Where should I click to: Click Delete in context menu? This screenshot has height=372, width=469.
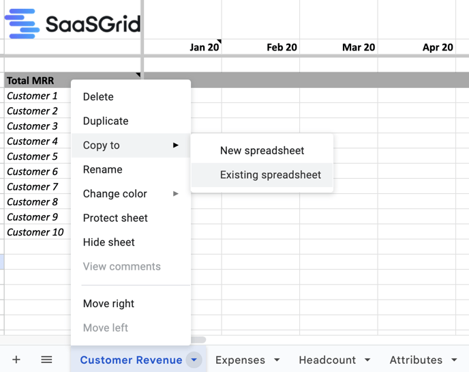(98, 97)
